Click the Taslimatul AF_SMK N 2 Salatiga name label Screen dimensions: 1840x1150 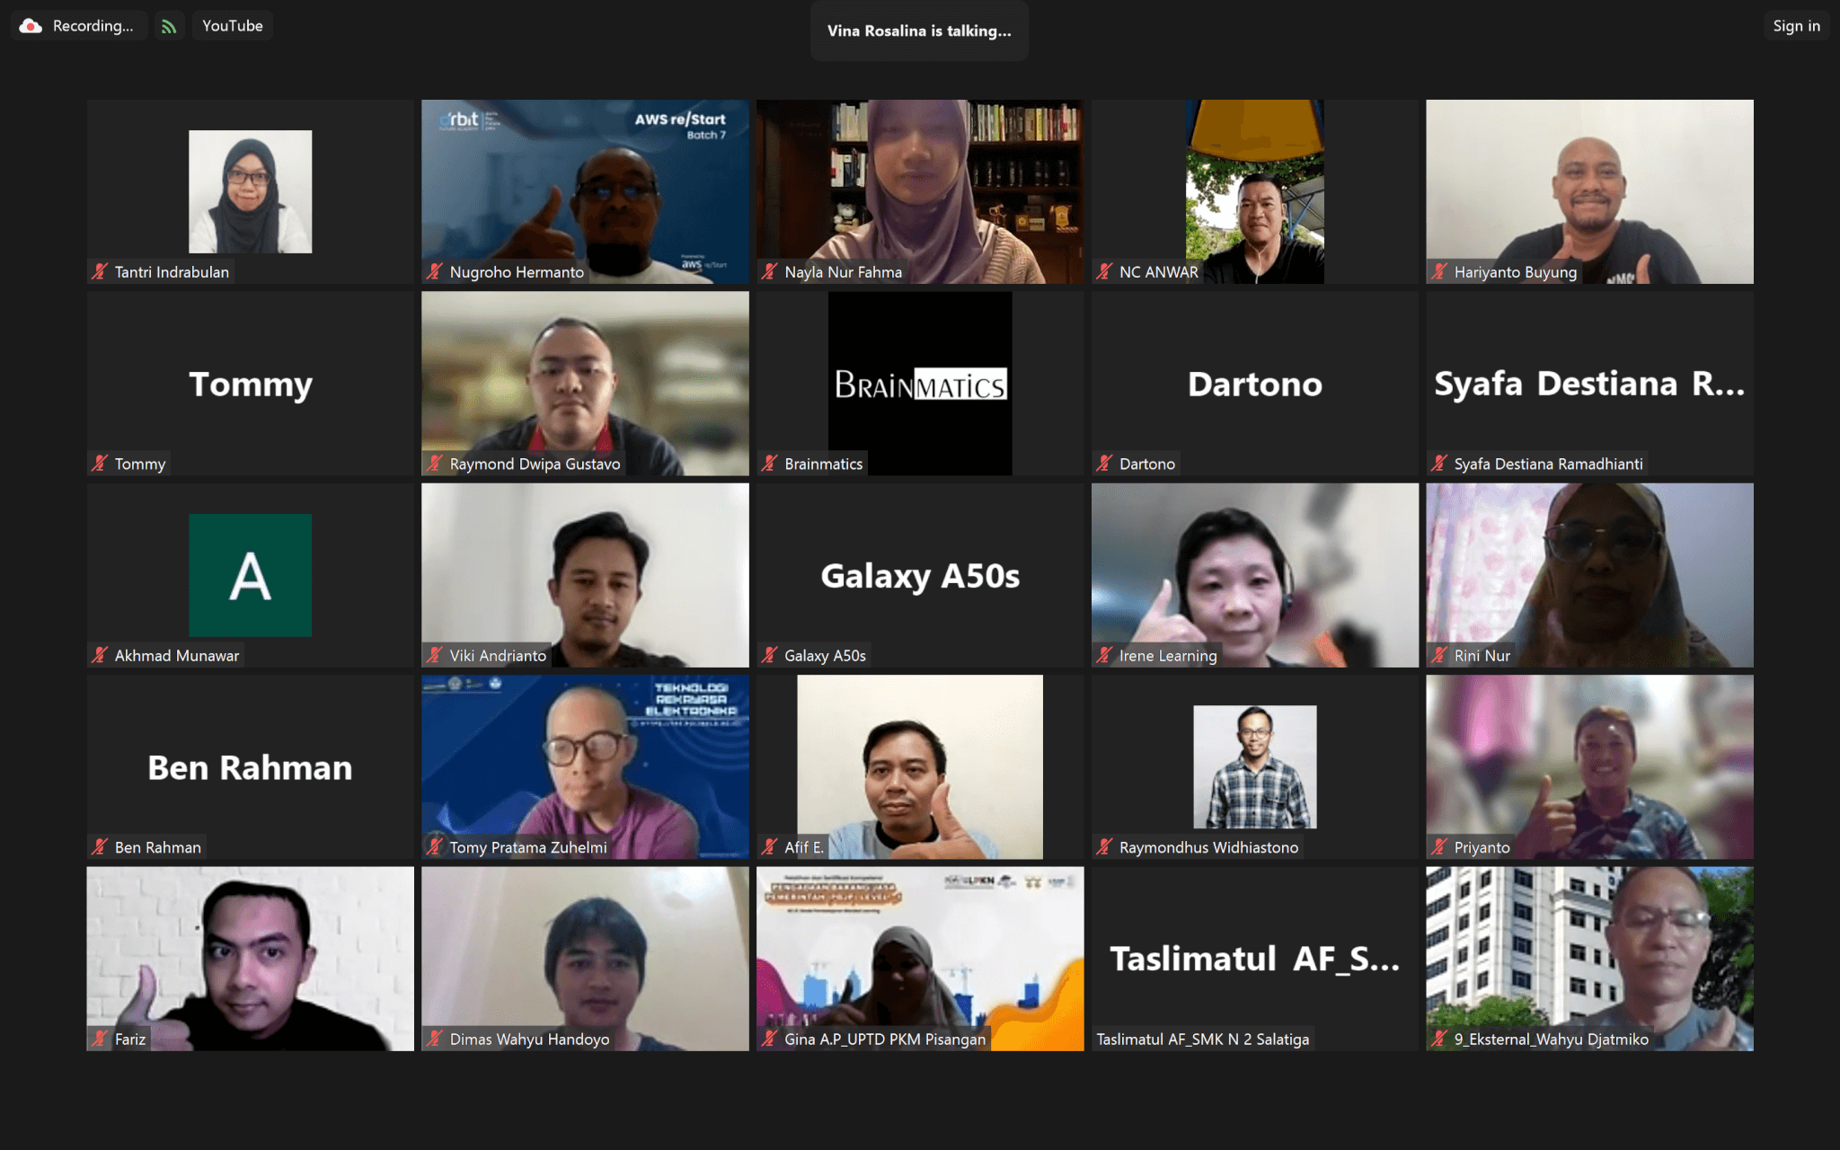[x=1202, y=1039]
